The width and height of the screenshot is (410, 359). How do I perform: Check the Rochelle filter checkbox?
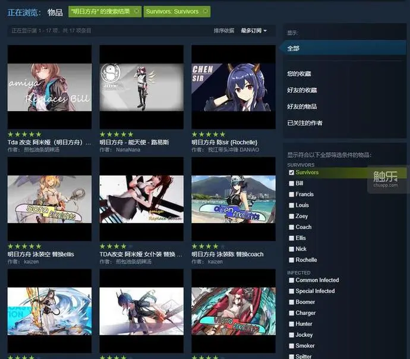[x=291, y=260]
